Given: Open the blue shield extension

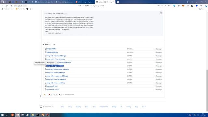Looking at the screenshot, I should pos(197,6).
